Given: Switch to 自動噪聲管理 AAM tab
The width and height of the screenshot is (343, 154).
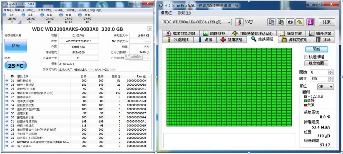Looking at the screenshot, I should coord(253,33).
